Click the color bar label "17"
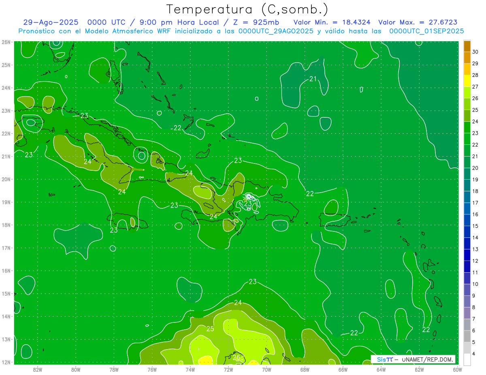This screenshot has height=375, width=486. pos(475,203)
